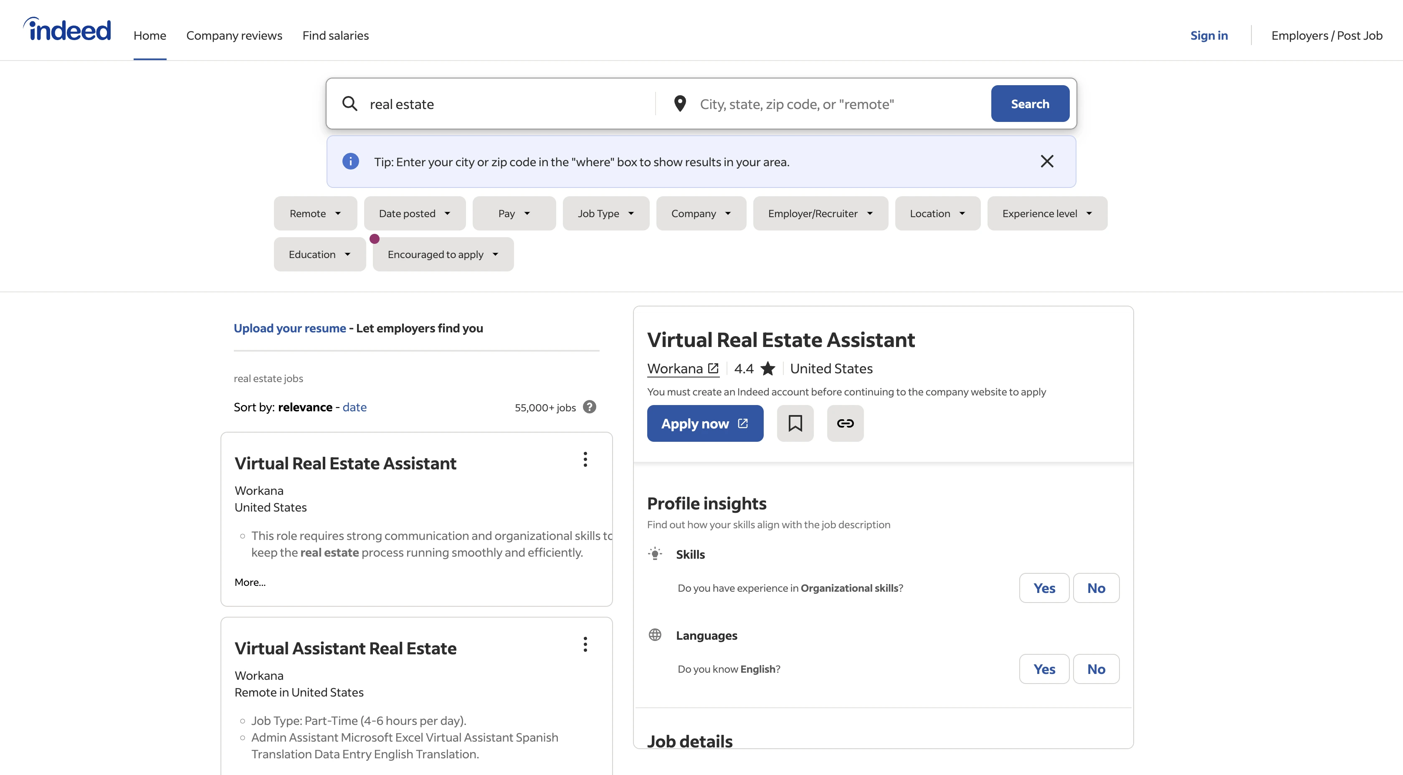1403x775 pixels.
Task: Go to Company reviews tab
Action: tap(234, 35)
